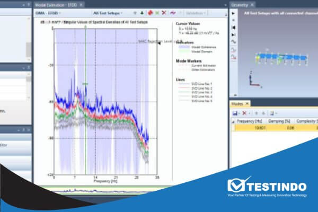Step to previous frame in Geometry animation
The width and height of the screenshot is (318, 212).
(x=233, y=28)
